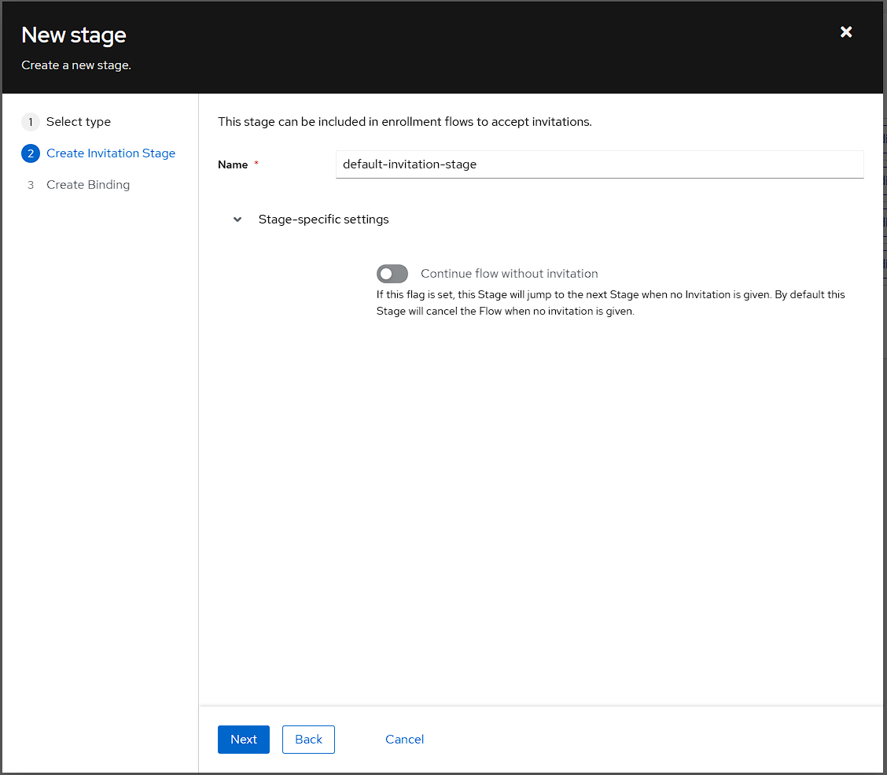887x775 pixels.
Task: Focus the Name input field
Action: [x=599, y=164]
